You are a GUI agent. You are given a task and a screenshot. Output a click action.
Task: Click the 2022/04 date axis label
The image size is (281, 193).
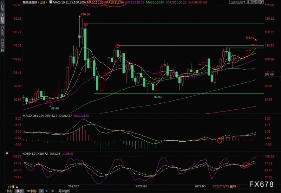tap(141, 186)
